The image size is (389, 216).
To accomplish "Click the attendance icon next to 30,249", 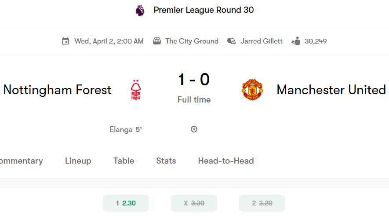I will tap(296, 41).
